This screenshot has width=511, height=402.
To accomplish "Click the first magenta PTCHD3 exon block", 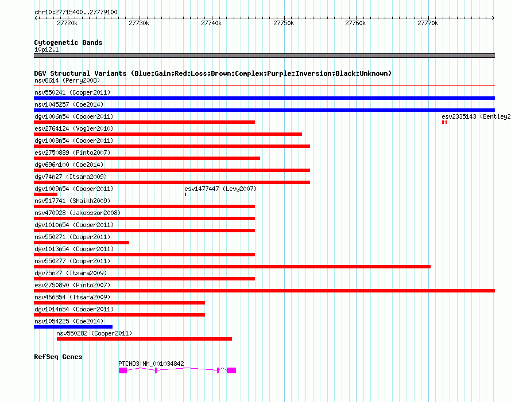I will tap(123, 370).
